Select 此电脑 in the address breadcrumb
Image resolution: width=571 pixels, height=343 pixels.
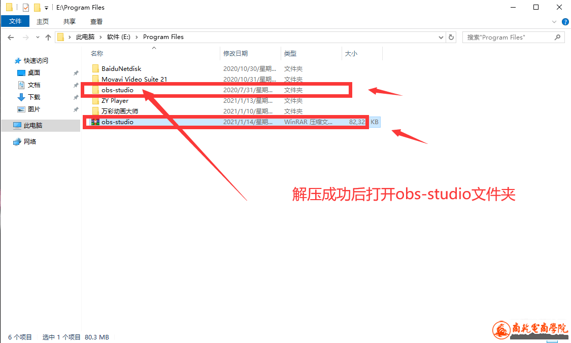[85, 37]
